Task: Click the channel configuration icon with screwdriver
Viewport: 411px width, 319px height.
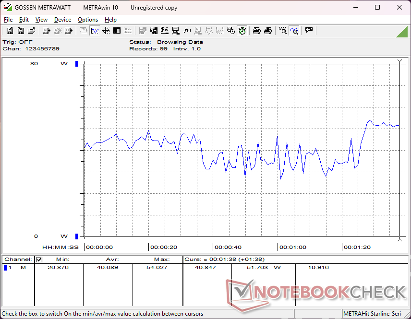Action: [x=164, y=31]
